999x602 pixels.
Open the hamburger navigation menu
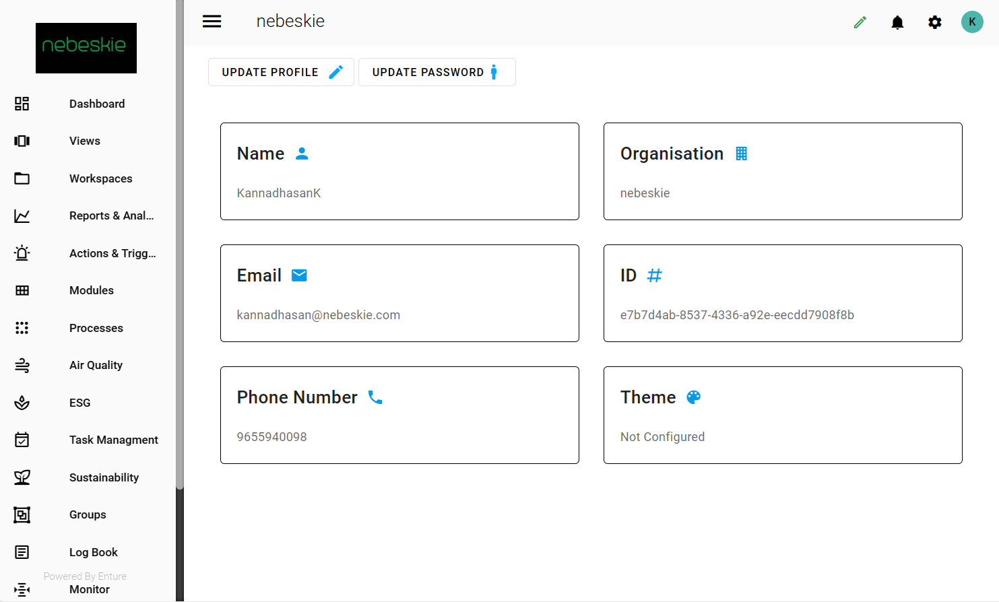(x=212, y=22)
